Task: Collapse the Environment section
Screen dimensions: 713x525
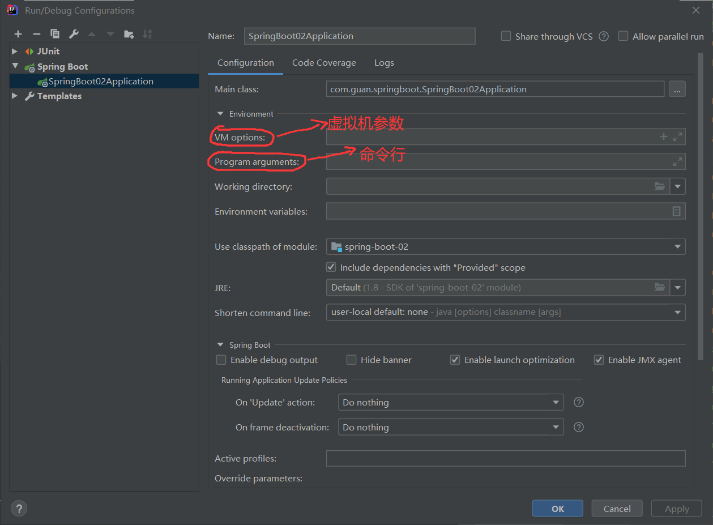Action: click(220, 114)
